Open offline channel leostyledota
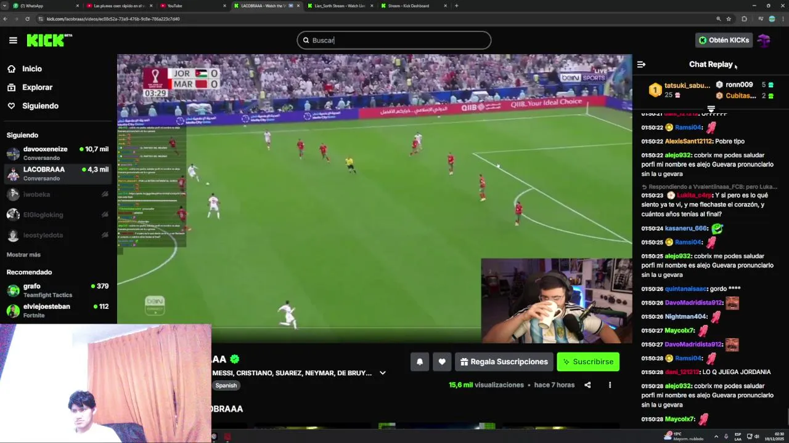 [57, 235]
